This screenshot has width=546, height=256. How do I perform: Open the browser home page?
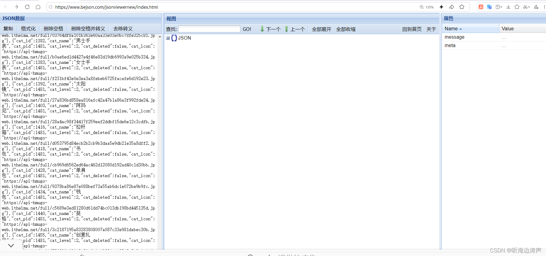click(x=38, y=7)
